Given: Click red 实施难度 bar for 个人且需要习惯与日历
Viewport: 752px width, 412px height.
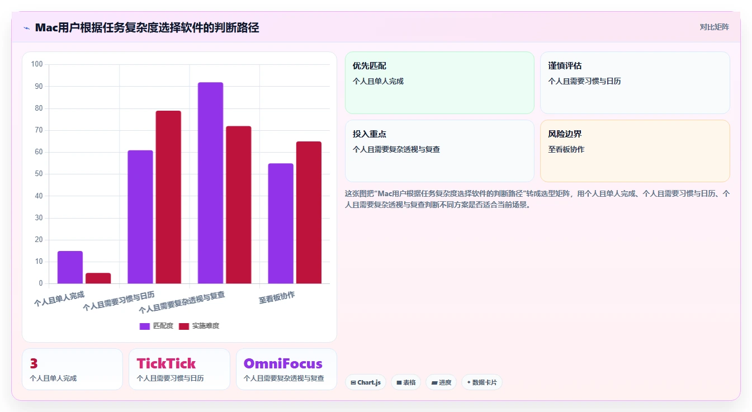Looking at the screenshot, I should click(168, 197).
